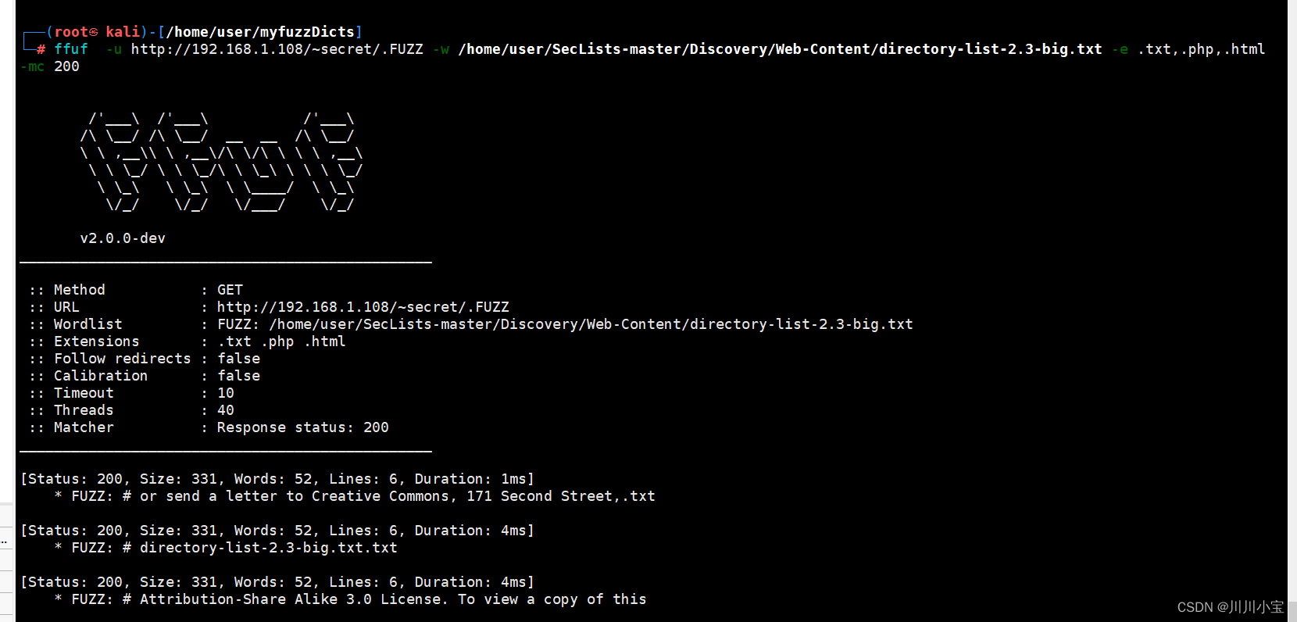This screenshot has height=622, width=1297.
Task: Click 'root' in the shell prompt
Action: pos(71,32)
